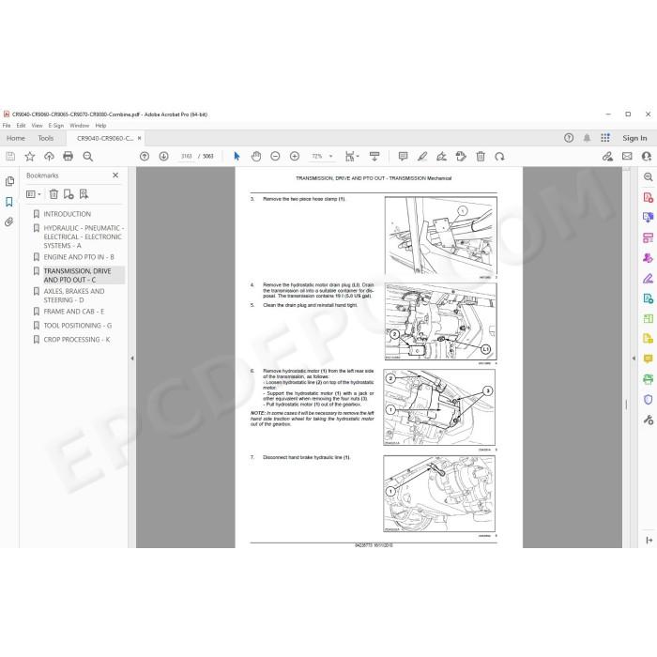
Task: Add bookmark star icon in toolbar
Action: pyautogui.click(x=30, y=157)
